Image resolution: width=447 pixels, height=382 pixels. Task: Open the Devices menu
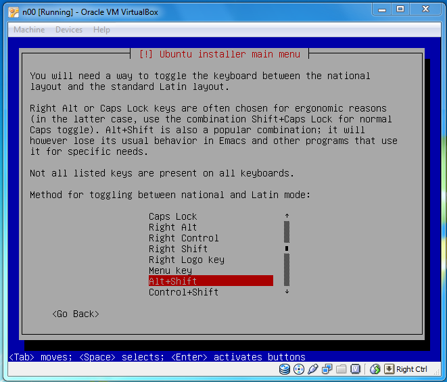69,30
